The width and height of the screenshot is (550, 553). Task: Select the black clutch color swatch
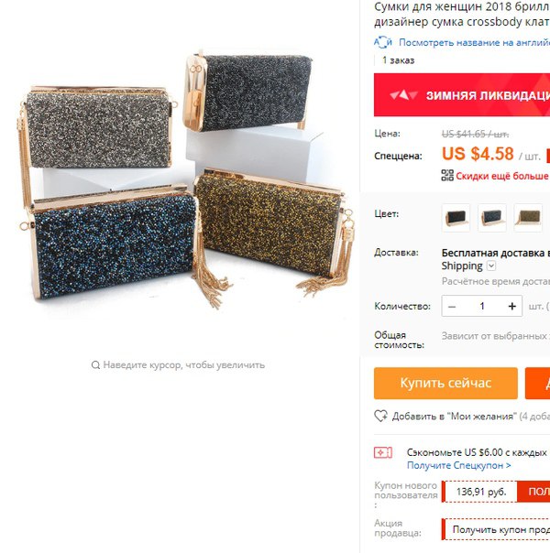[456, 218]
